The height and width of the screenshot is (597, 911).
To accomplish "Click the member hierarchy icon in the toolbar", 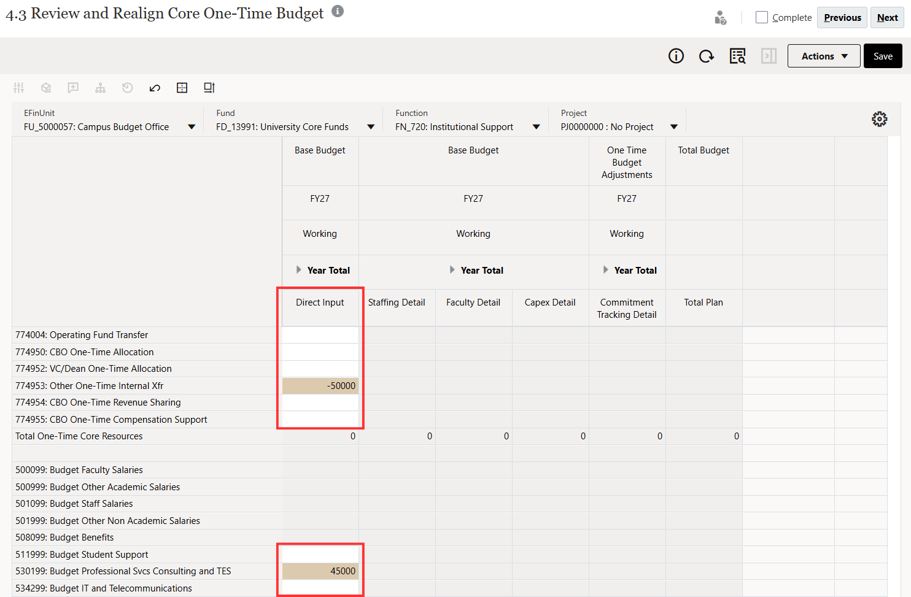I will 100,88.
